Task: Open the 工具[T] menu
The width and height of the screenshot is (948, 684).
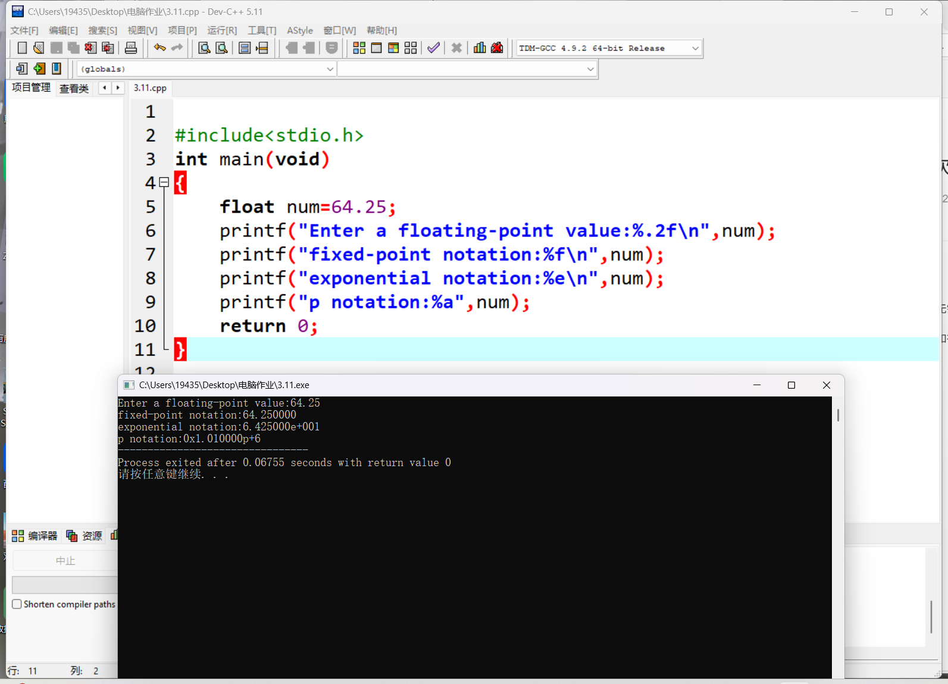Action: click(x=262, y=30)
